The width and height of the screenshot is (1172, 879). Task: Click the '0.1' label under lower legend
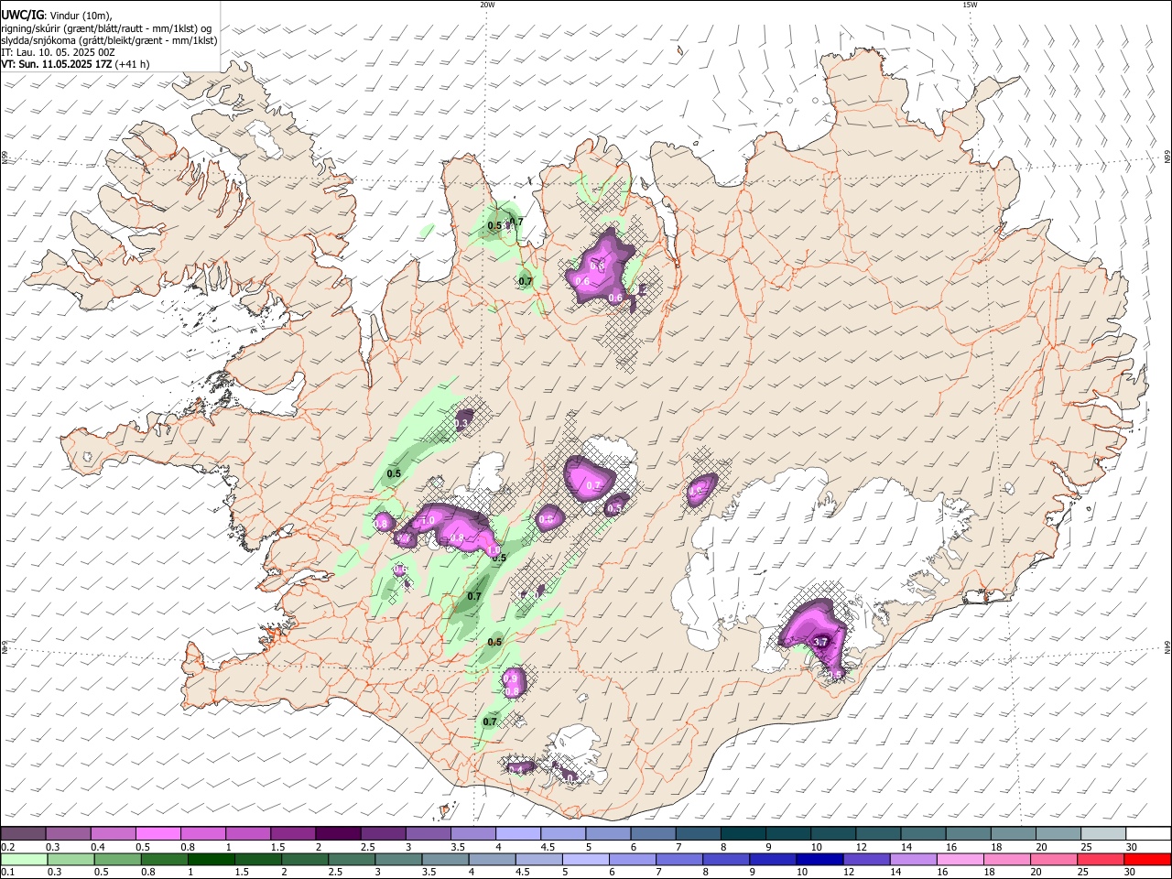tap(7, 872)
